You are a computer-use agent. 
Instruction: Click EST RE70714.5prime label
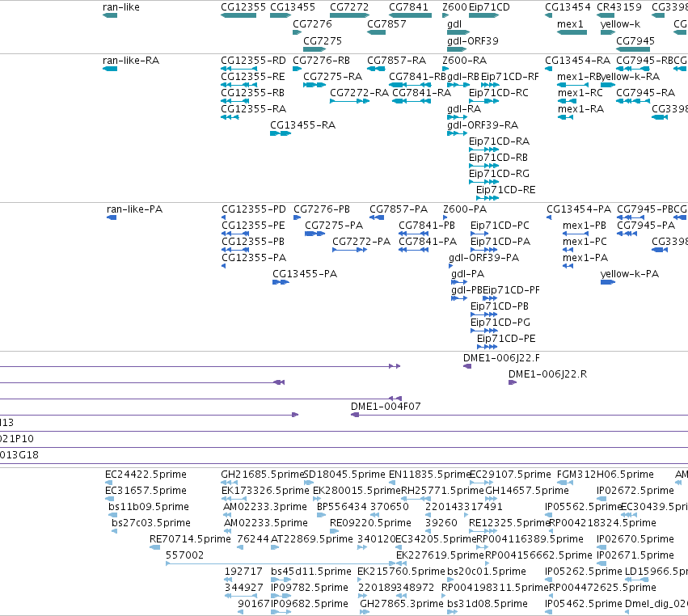coord(190,539)
